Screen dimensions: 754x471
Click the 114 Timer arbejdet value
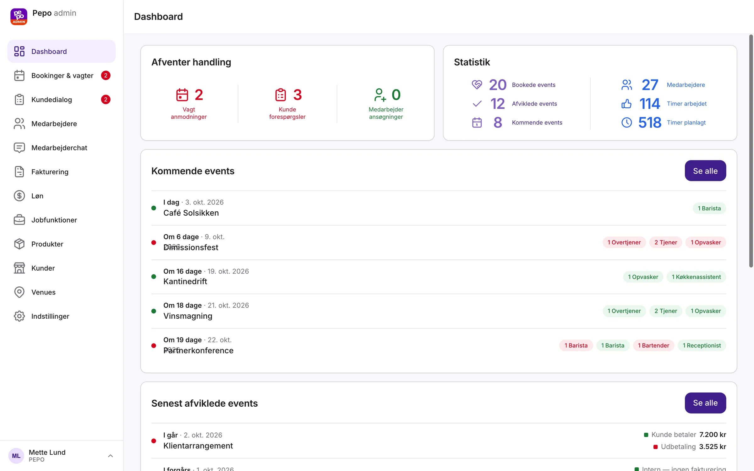tap(650, 104)
